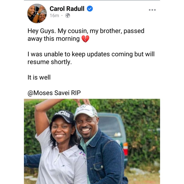
Task: Click the Carol Radull name link
Action: tap(67, 9)
